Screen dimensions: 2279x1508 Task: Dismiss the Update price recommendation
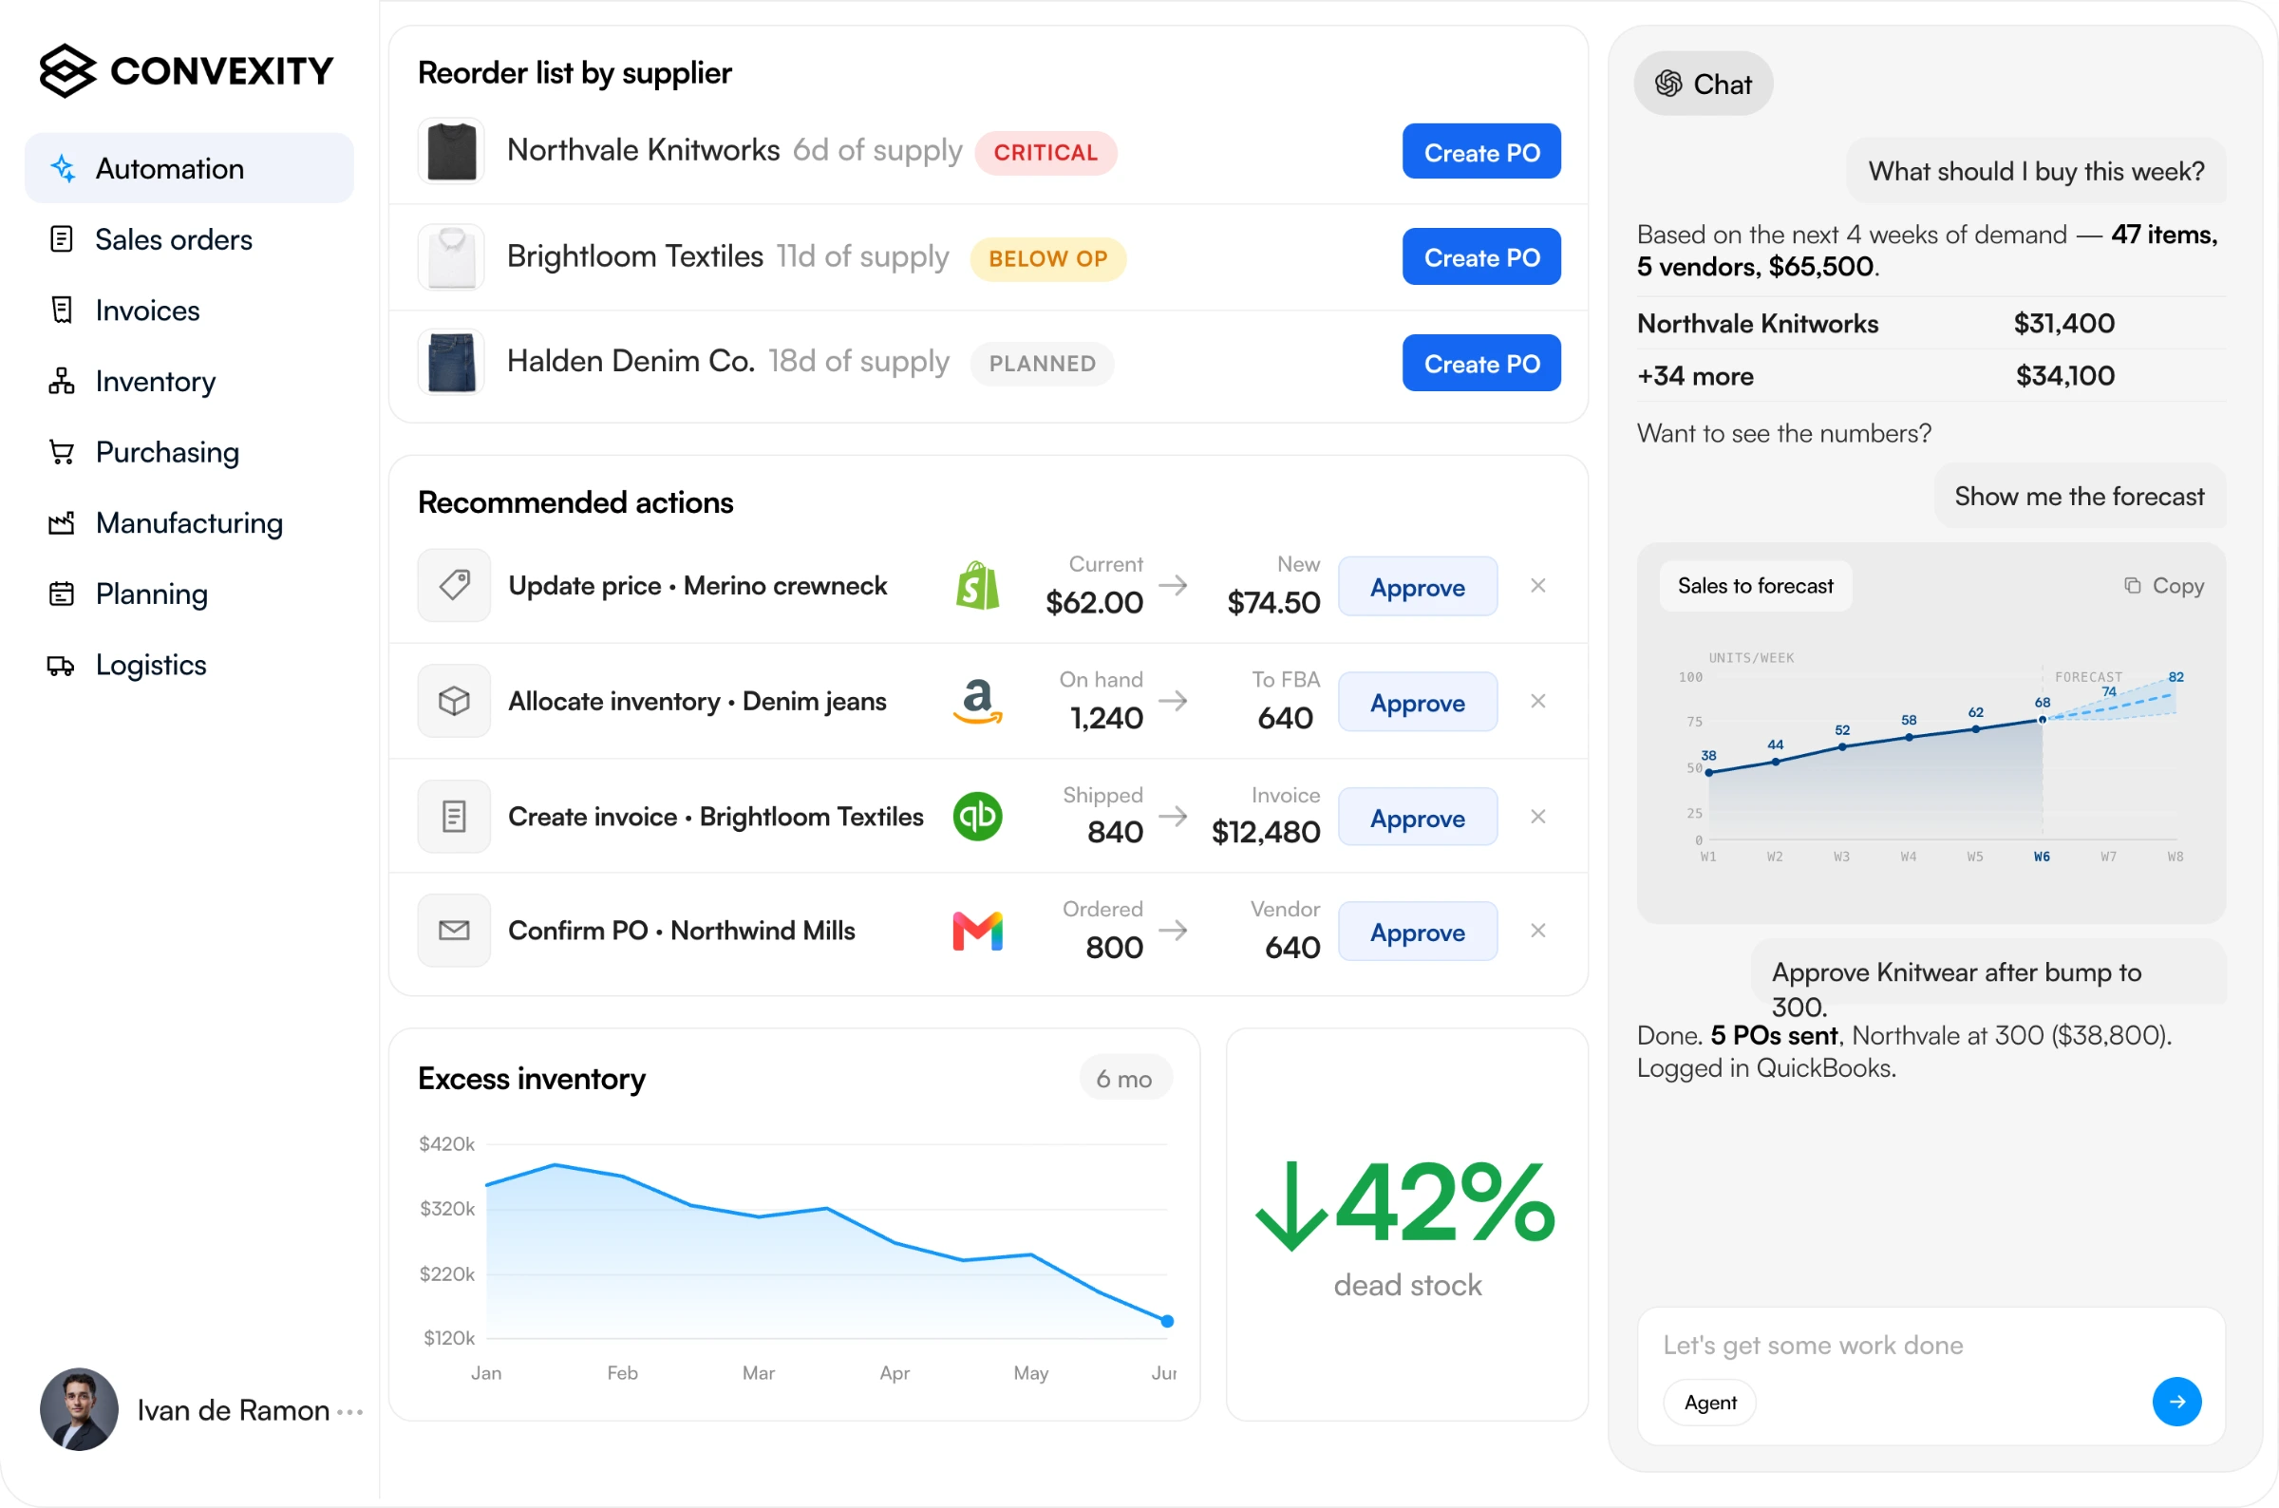coord(1537,586)
